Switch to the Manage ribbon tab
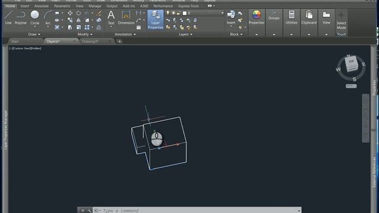The height and width of the screenshot is (213, 379). 95,6
